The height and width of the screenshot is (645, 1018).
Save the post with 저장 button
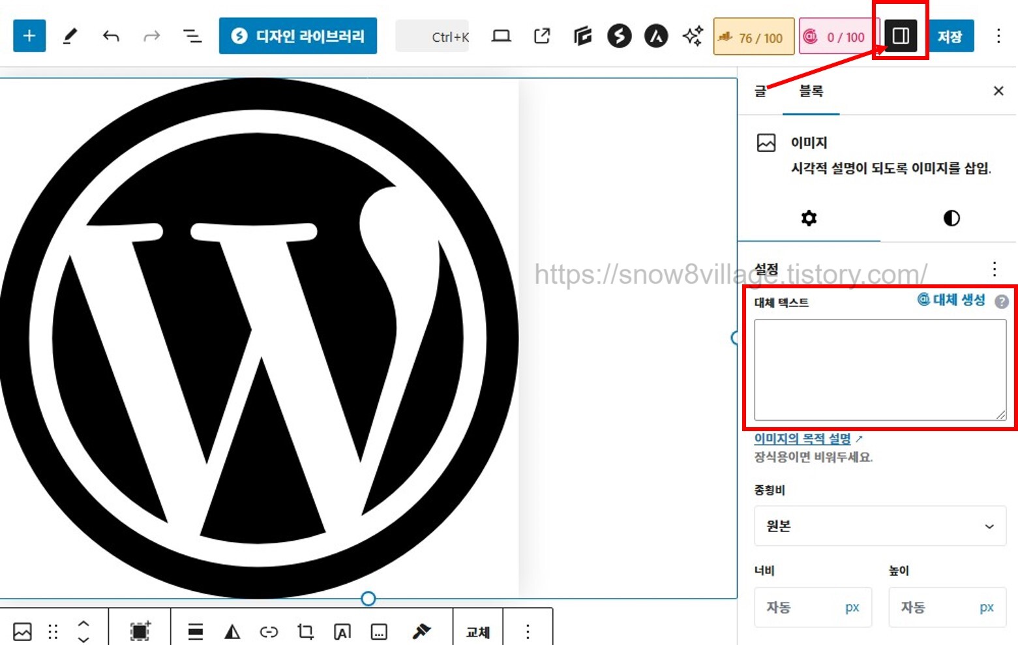coord(950,36)
